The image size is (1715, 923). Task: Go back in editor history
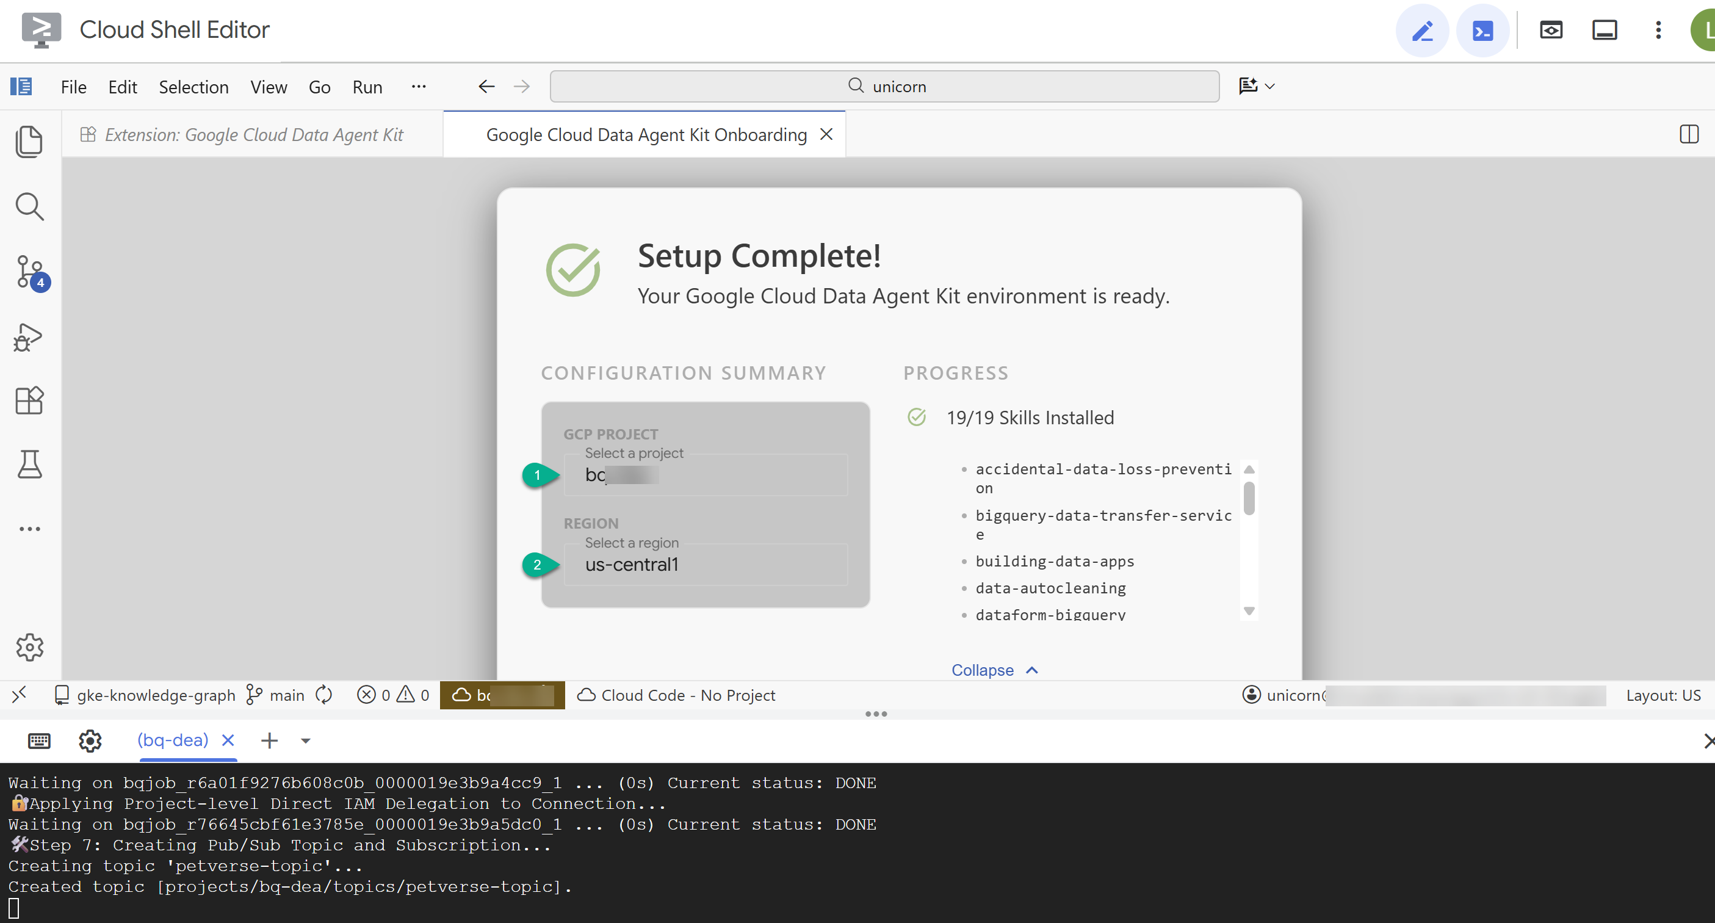[x=486, y=87]
